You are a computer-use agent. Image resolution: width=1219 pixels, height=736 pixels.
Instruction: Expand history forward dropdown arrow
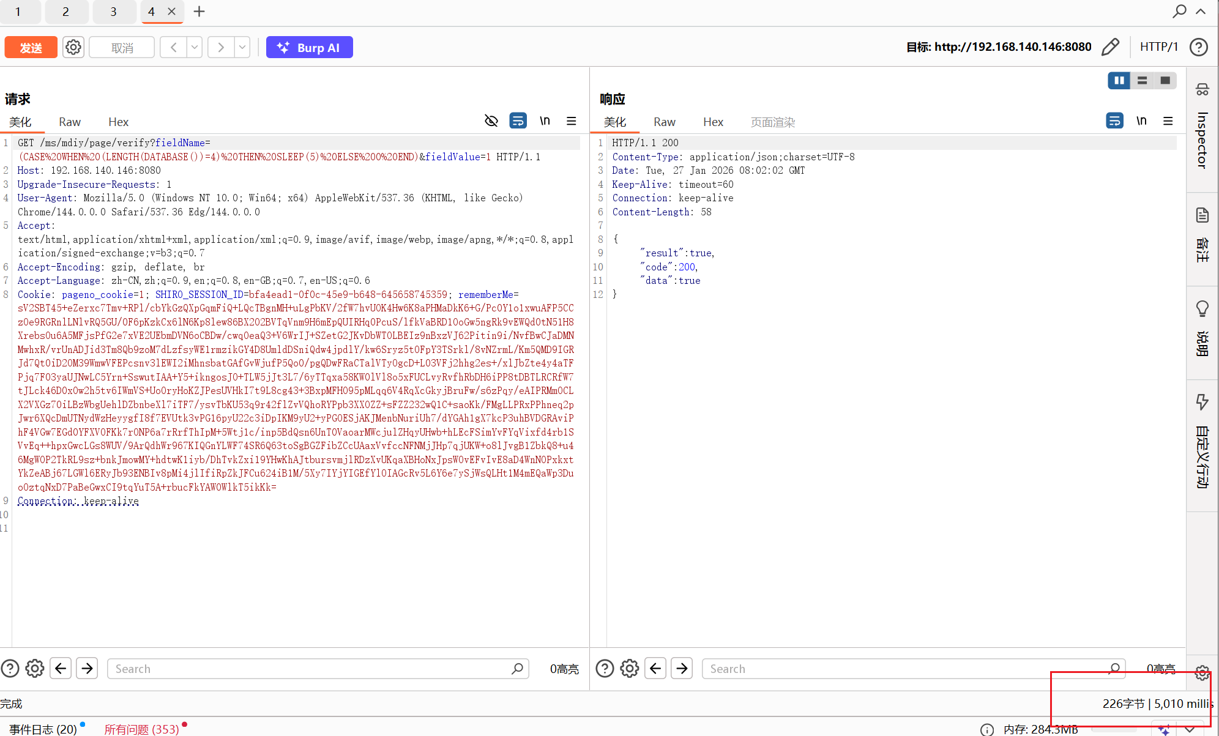click(x=242, y=47)
